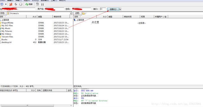Click the grey abort circle icon
The width and height of the screenshot is (203, 107).
[x=21, y=4]
